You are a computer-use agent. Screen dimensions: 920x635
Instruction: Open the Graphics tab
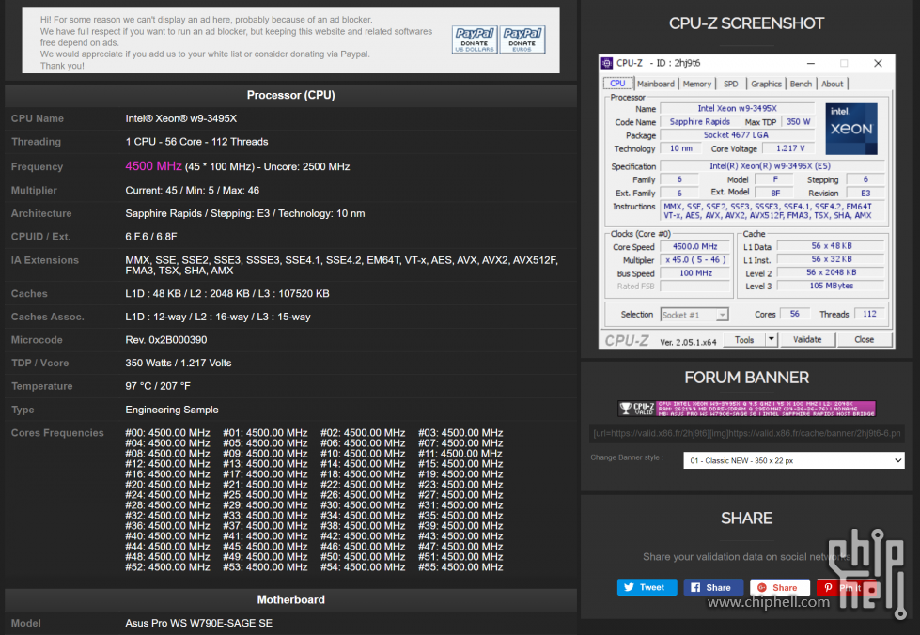coord(766,84)
